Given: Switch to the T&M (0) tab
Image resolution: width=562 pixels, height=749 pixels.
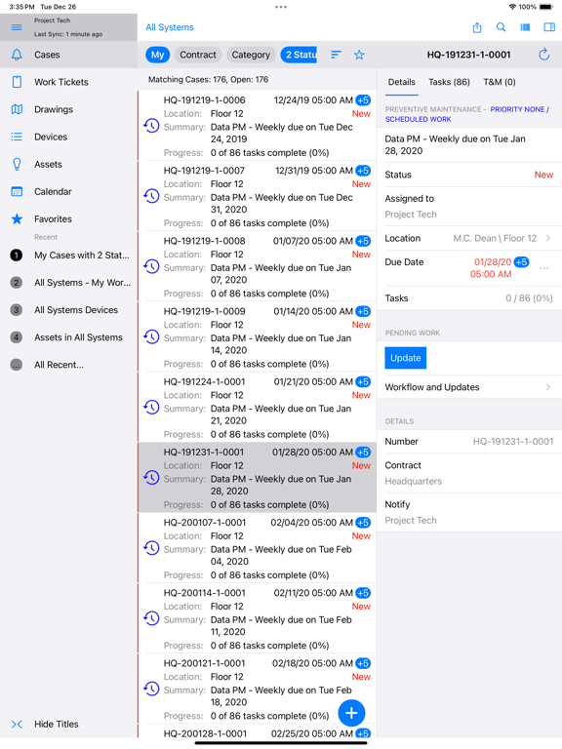Looking at the screenshot, I should pos(500,82).
